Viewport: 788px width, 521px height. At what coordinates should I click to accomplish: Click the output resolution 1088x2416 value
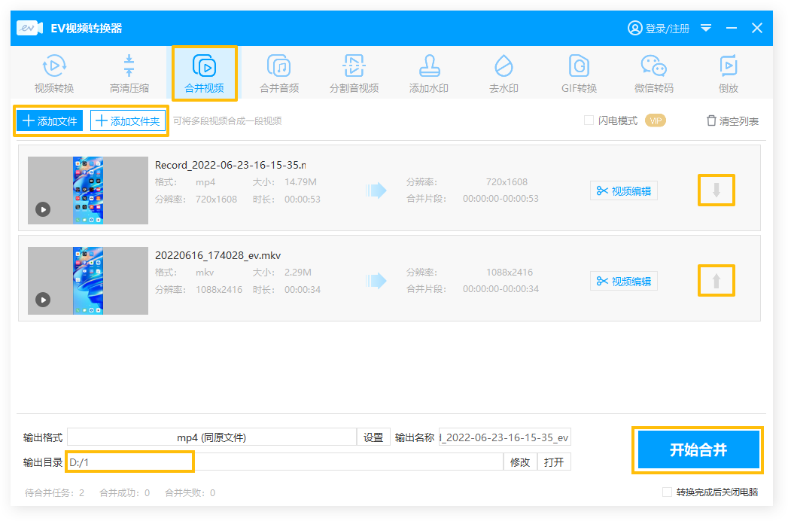[509, 273]
